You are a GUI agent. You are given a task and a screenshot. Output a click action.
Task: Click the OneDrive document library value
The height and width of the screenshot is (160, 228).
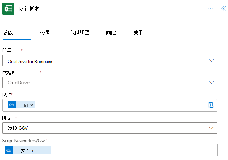(x=19, y=82)
